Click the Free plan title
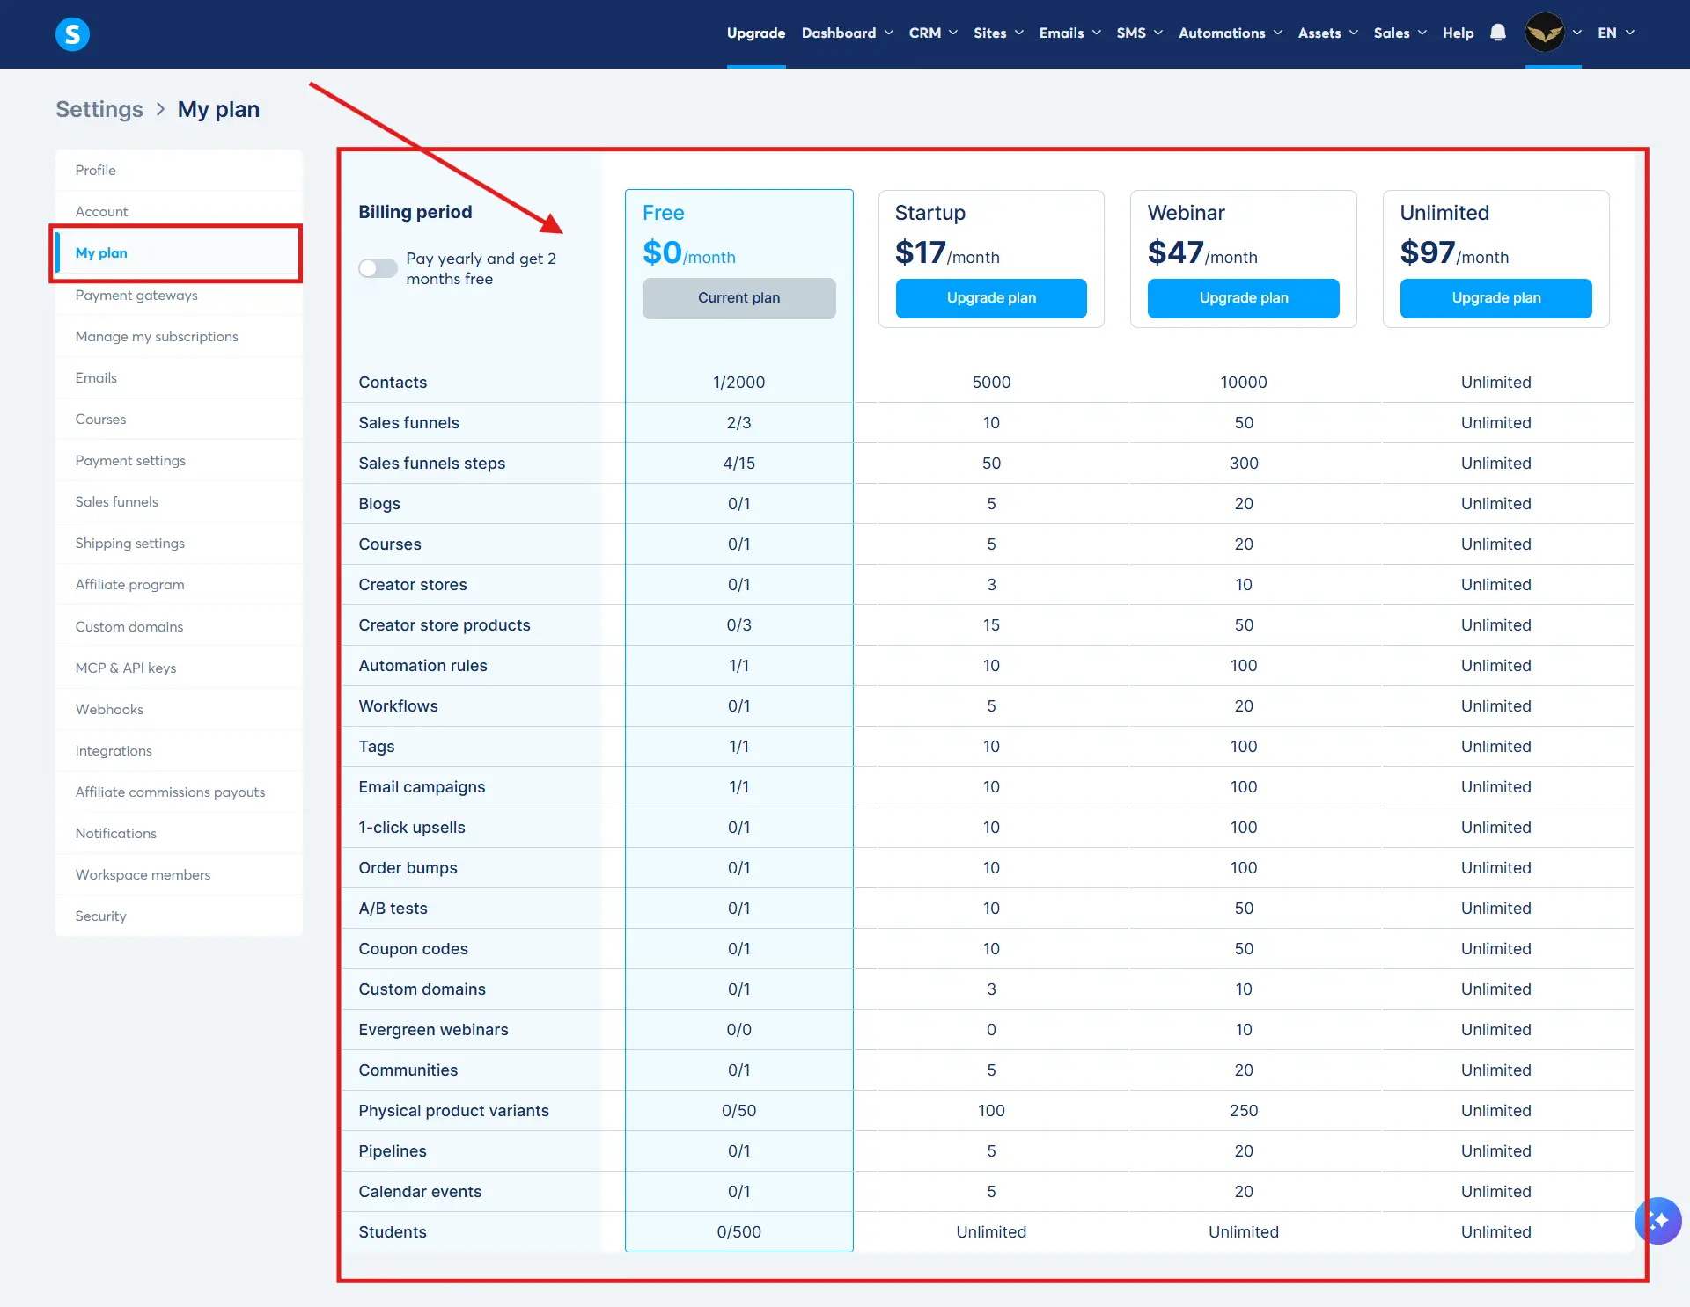 [664, 213]
